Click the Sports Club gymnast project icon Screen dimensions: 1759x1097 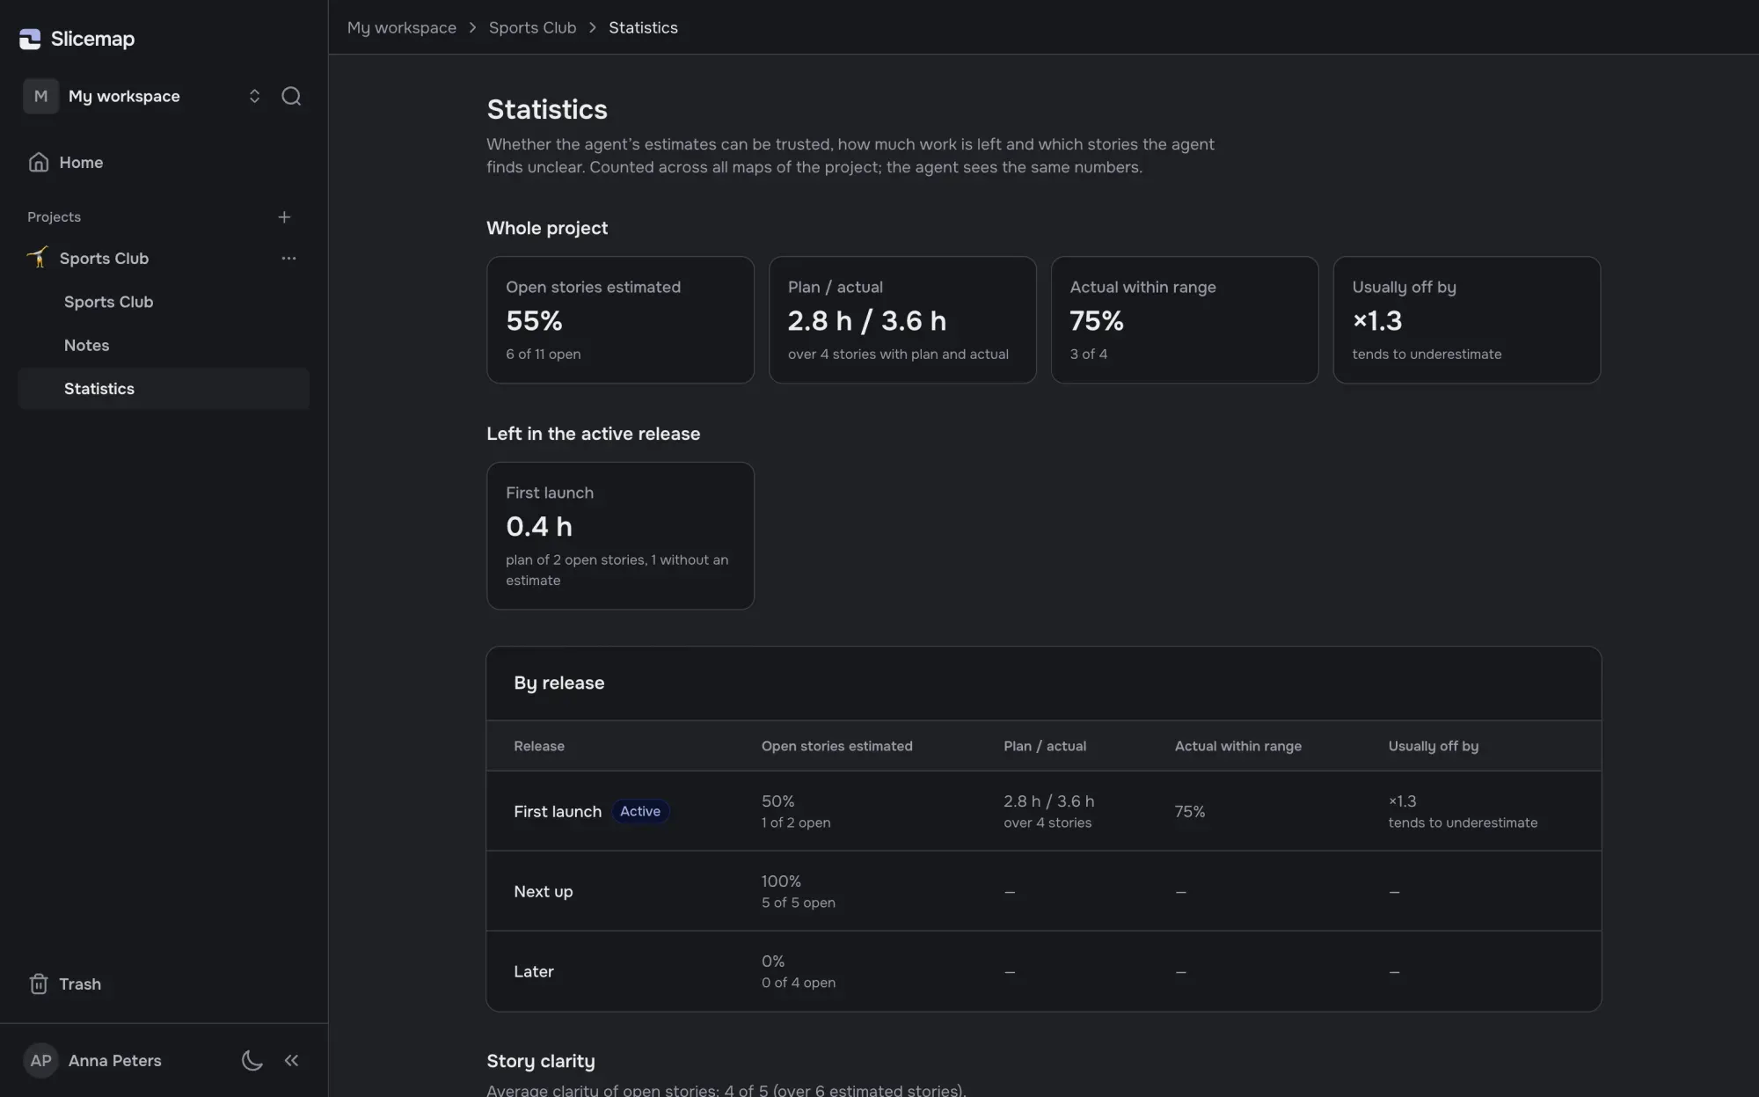[37, 258]
